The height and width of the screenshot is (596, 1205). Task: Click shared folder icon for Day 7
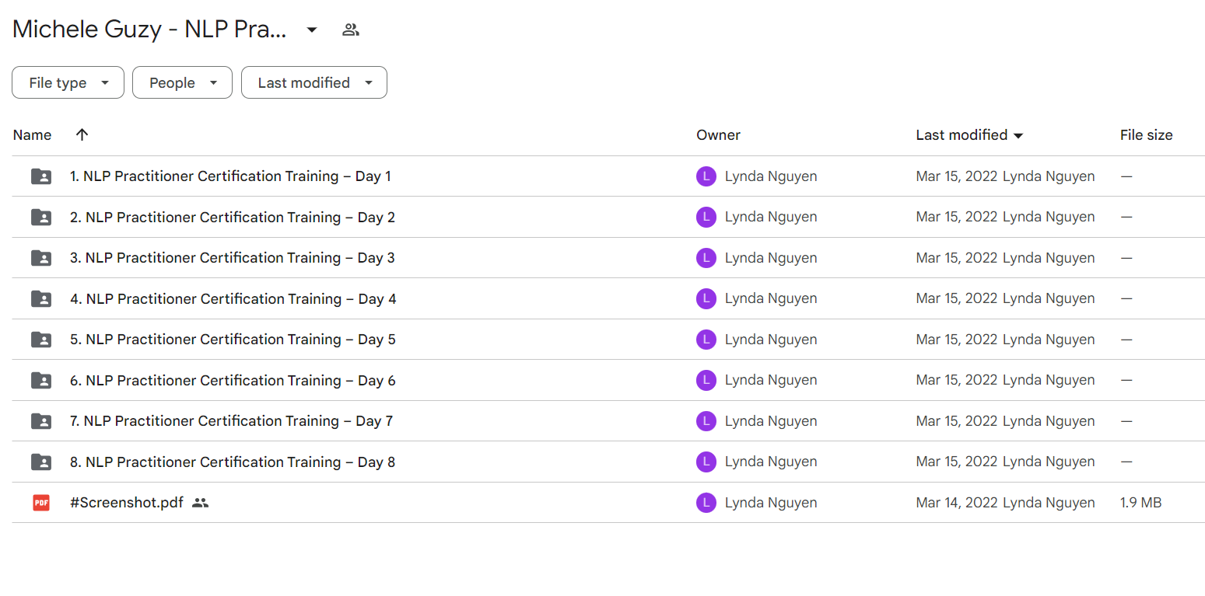pyautogui.click(x=41, y=421)
